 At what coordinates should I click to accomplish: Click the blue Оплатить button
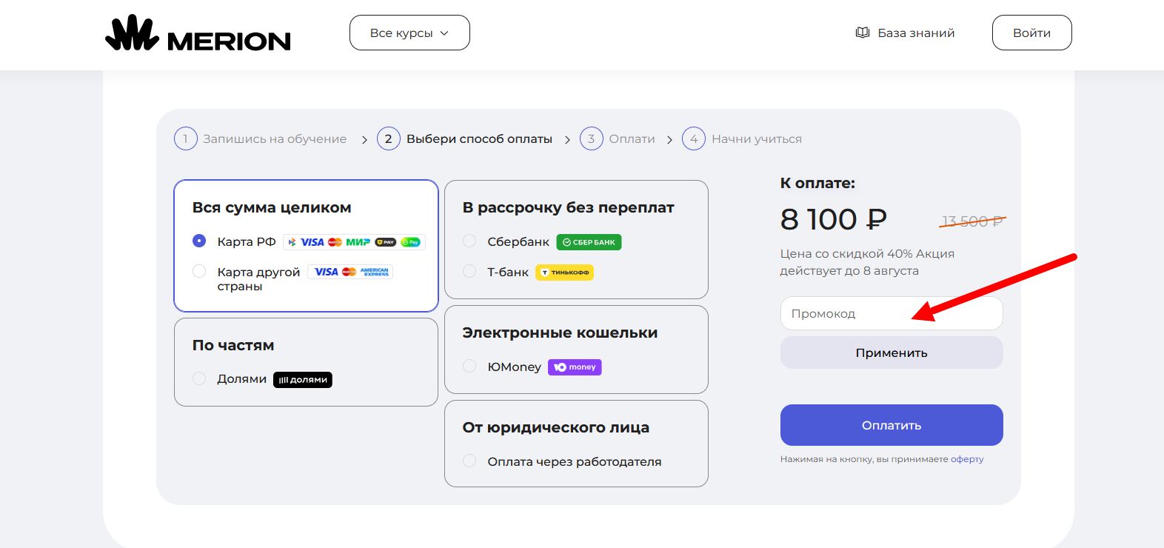(892, 425)
